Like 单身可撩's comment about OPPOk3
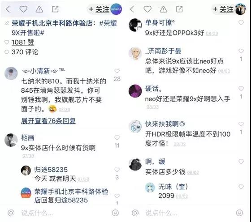Image resolution: width=251 pixels, height=222 pixels. (241, 22)
